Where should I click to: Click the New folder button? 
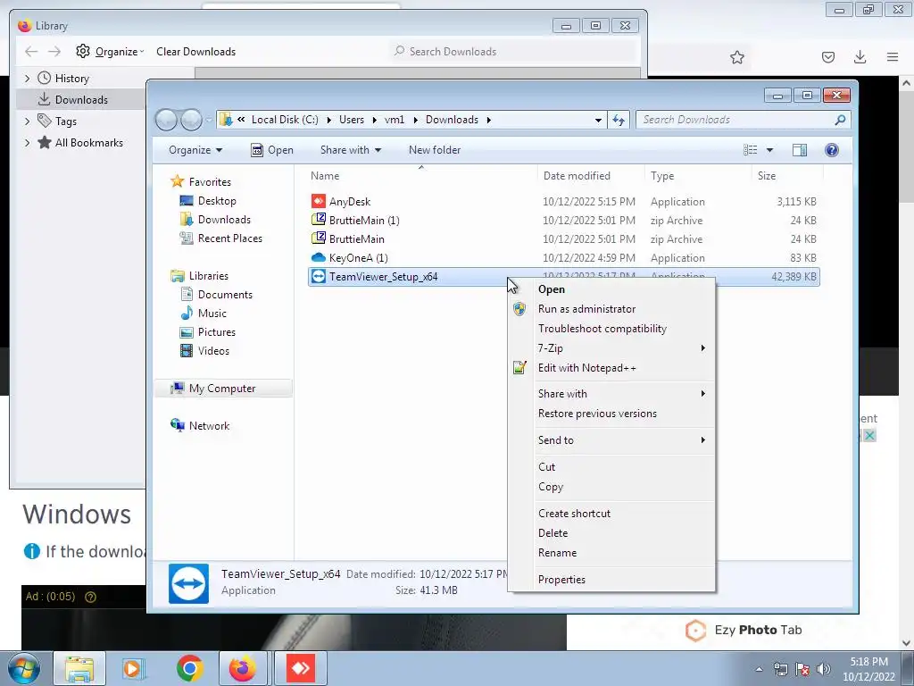[x=435, y=150]
